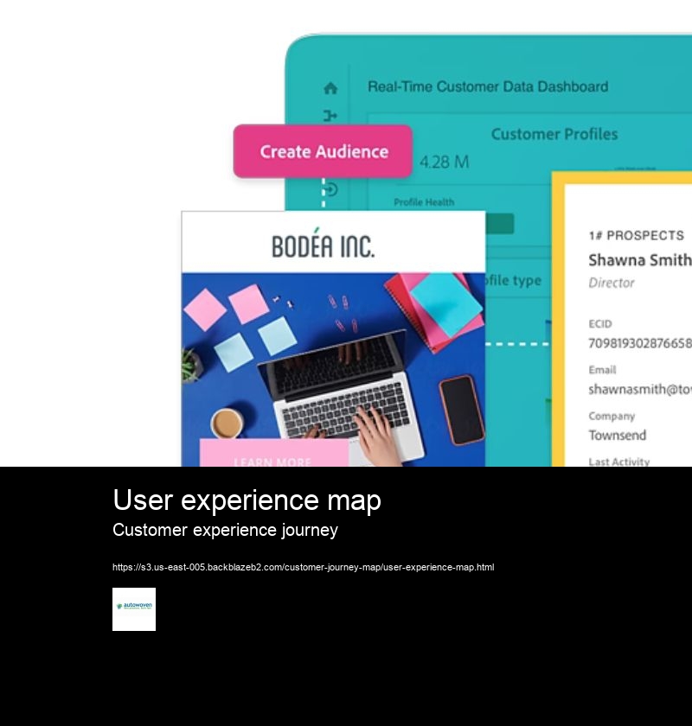The image size is (692, 726).
Task: Click the User experience map heading
Action: 247,500
